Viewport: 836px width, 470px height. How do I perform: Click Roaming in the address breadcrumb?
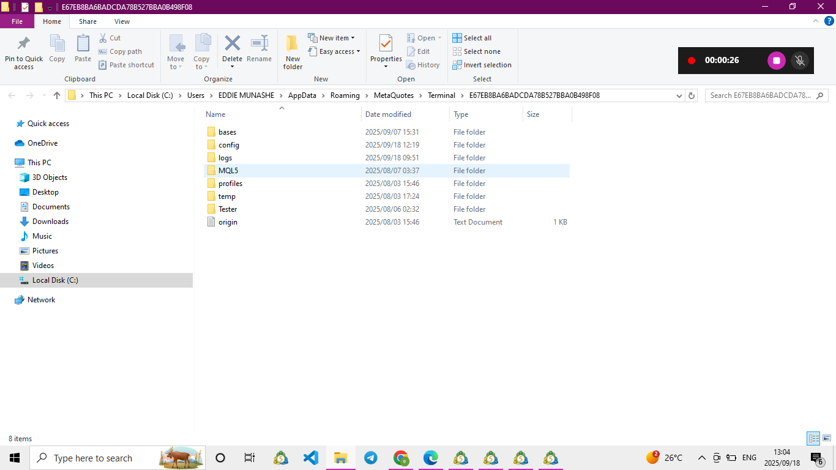[345, 95]
